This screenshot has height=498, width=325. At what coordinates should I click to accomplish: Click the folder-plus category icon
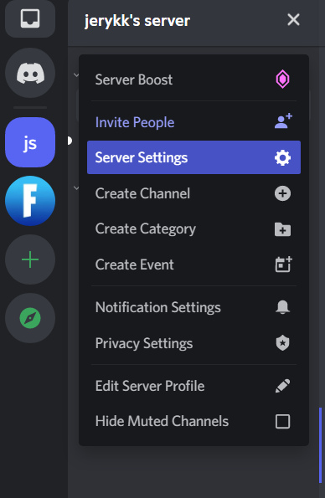283,229
